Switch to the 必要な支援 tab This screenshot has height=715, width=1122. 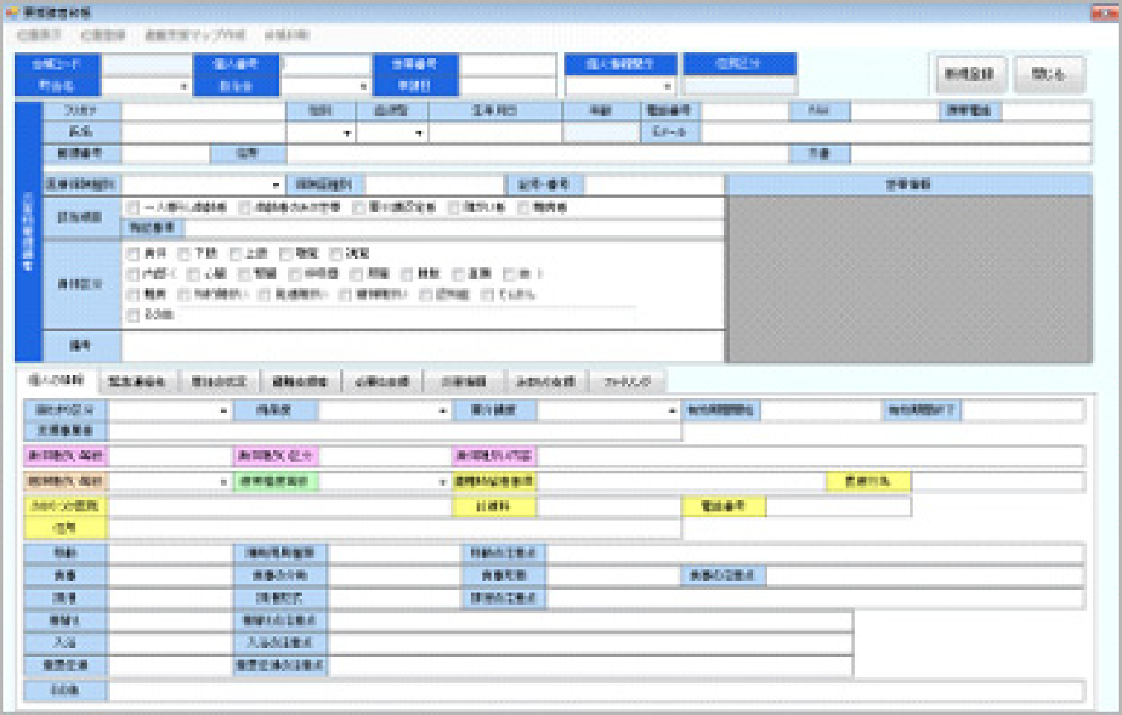(382, 381)
